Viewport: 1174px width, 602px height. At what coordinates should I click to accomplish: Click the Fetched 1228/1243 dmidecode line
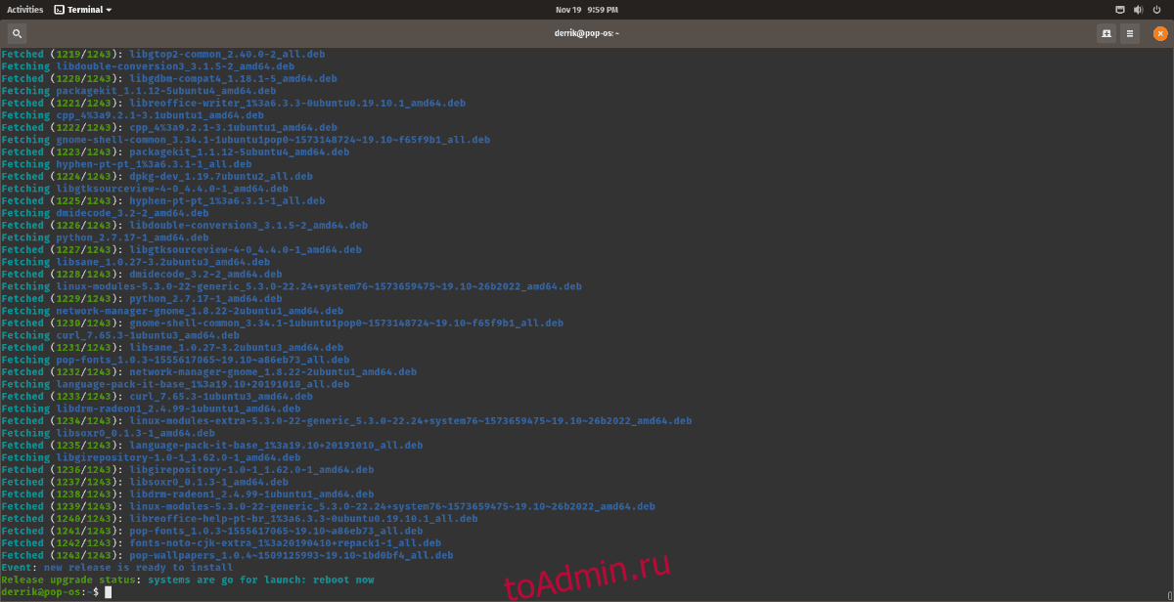coord(142,274)
